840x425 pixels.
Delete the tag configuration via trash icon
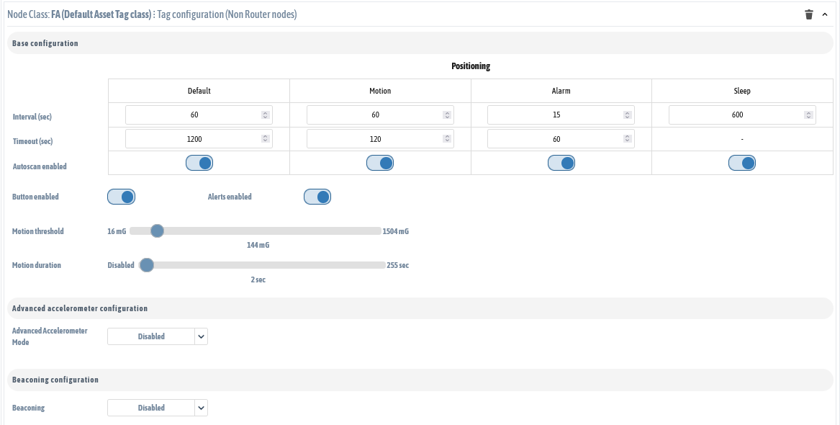click(810, 13)
